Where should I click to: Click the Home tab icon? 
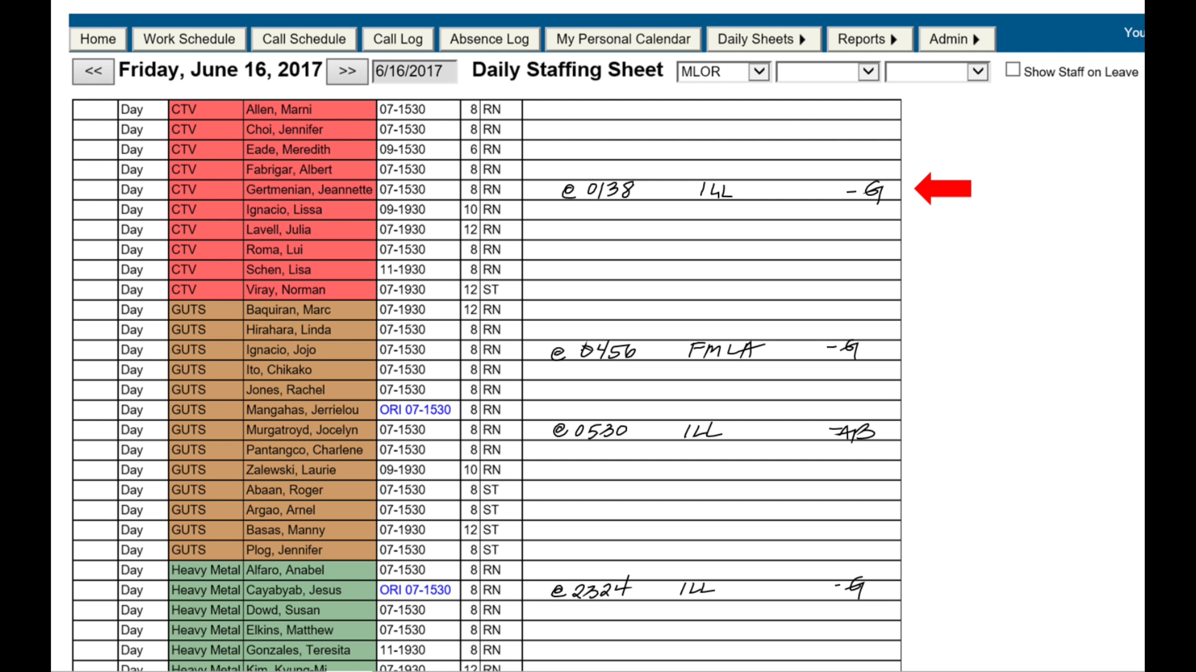pos(97,39)
